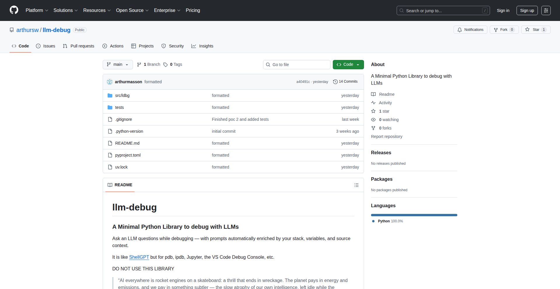
Task: Click the Notifications bell button
Action: (470, 30)
